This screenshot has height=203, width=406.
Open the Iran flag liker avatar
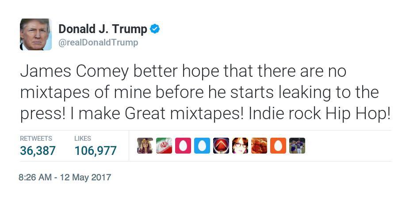(164, 146)
